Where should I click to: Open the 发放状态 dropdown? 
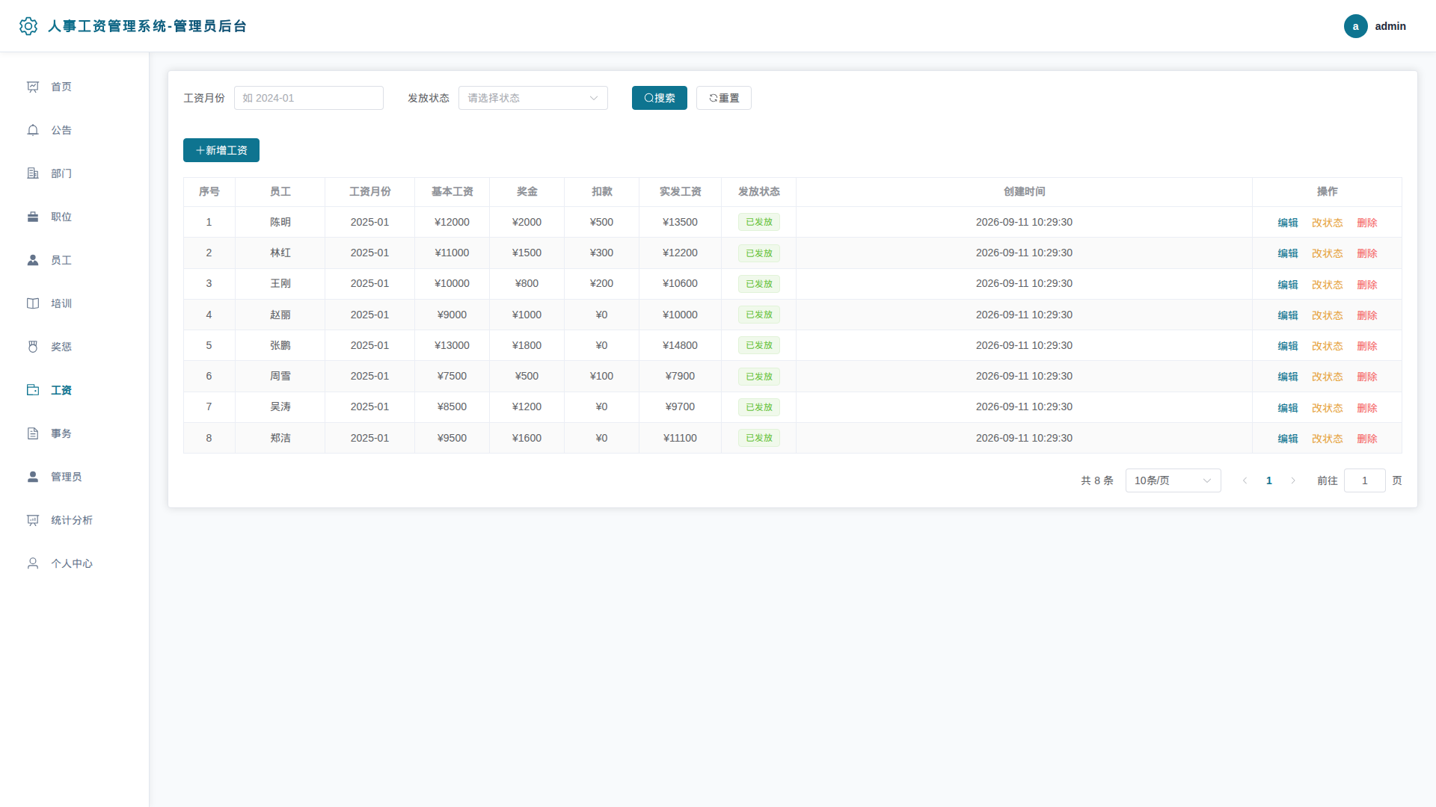click(533, 98)
